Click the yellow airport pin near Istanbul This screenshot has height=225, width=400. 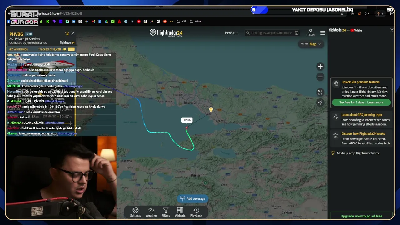211,110
